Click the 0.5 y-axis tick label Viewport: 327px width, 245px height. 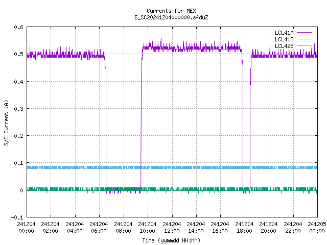click(18, 54)
